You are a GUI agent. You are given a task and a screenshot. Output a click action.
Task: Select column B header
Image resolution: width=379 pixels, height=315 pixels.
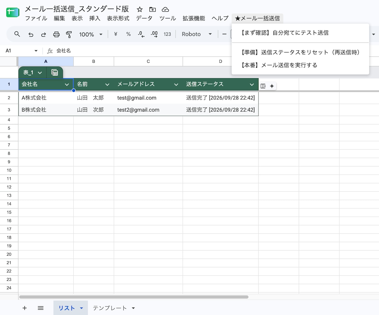[x=94, y=62]
